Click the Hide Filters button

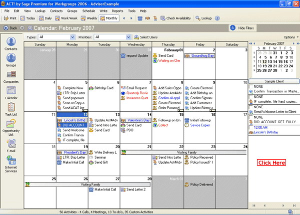pos(242,28)
